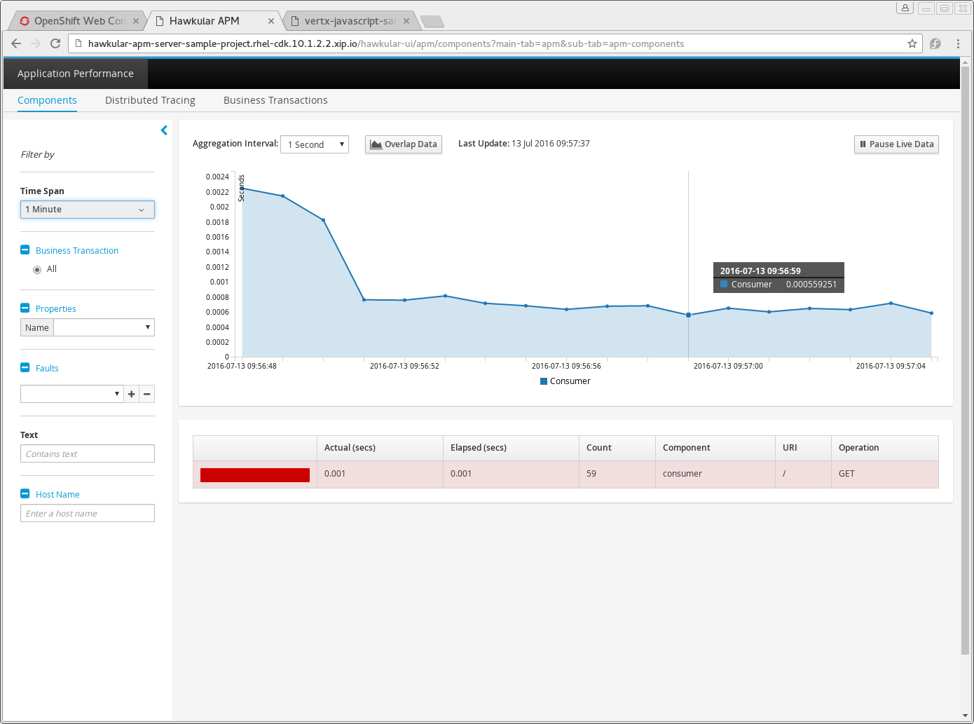This screenshot has height=724, width=974.
Task: Click the browser forward arrow
Action: 36,43
